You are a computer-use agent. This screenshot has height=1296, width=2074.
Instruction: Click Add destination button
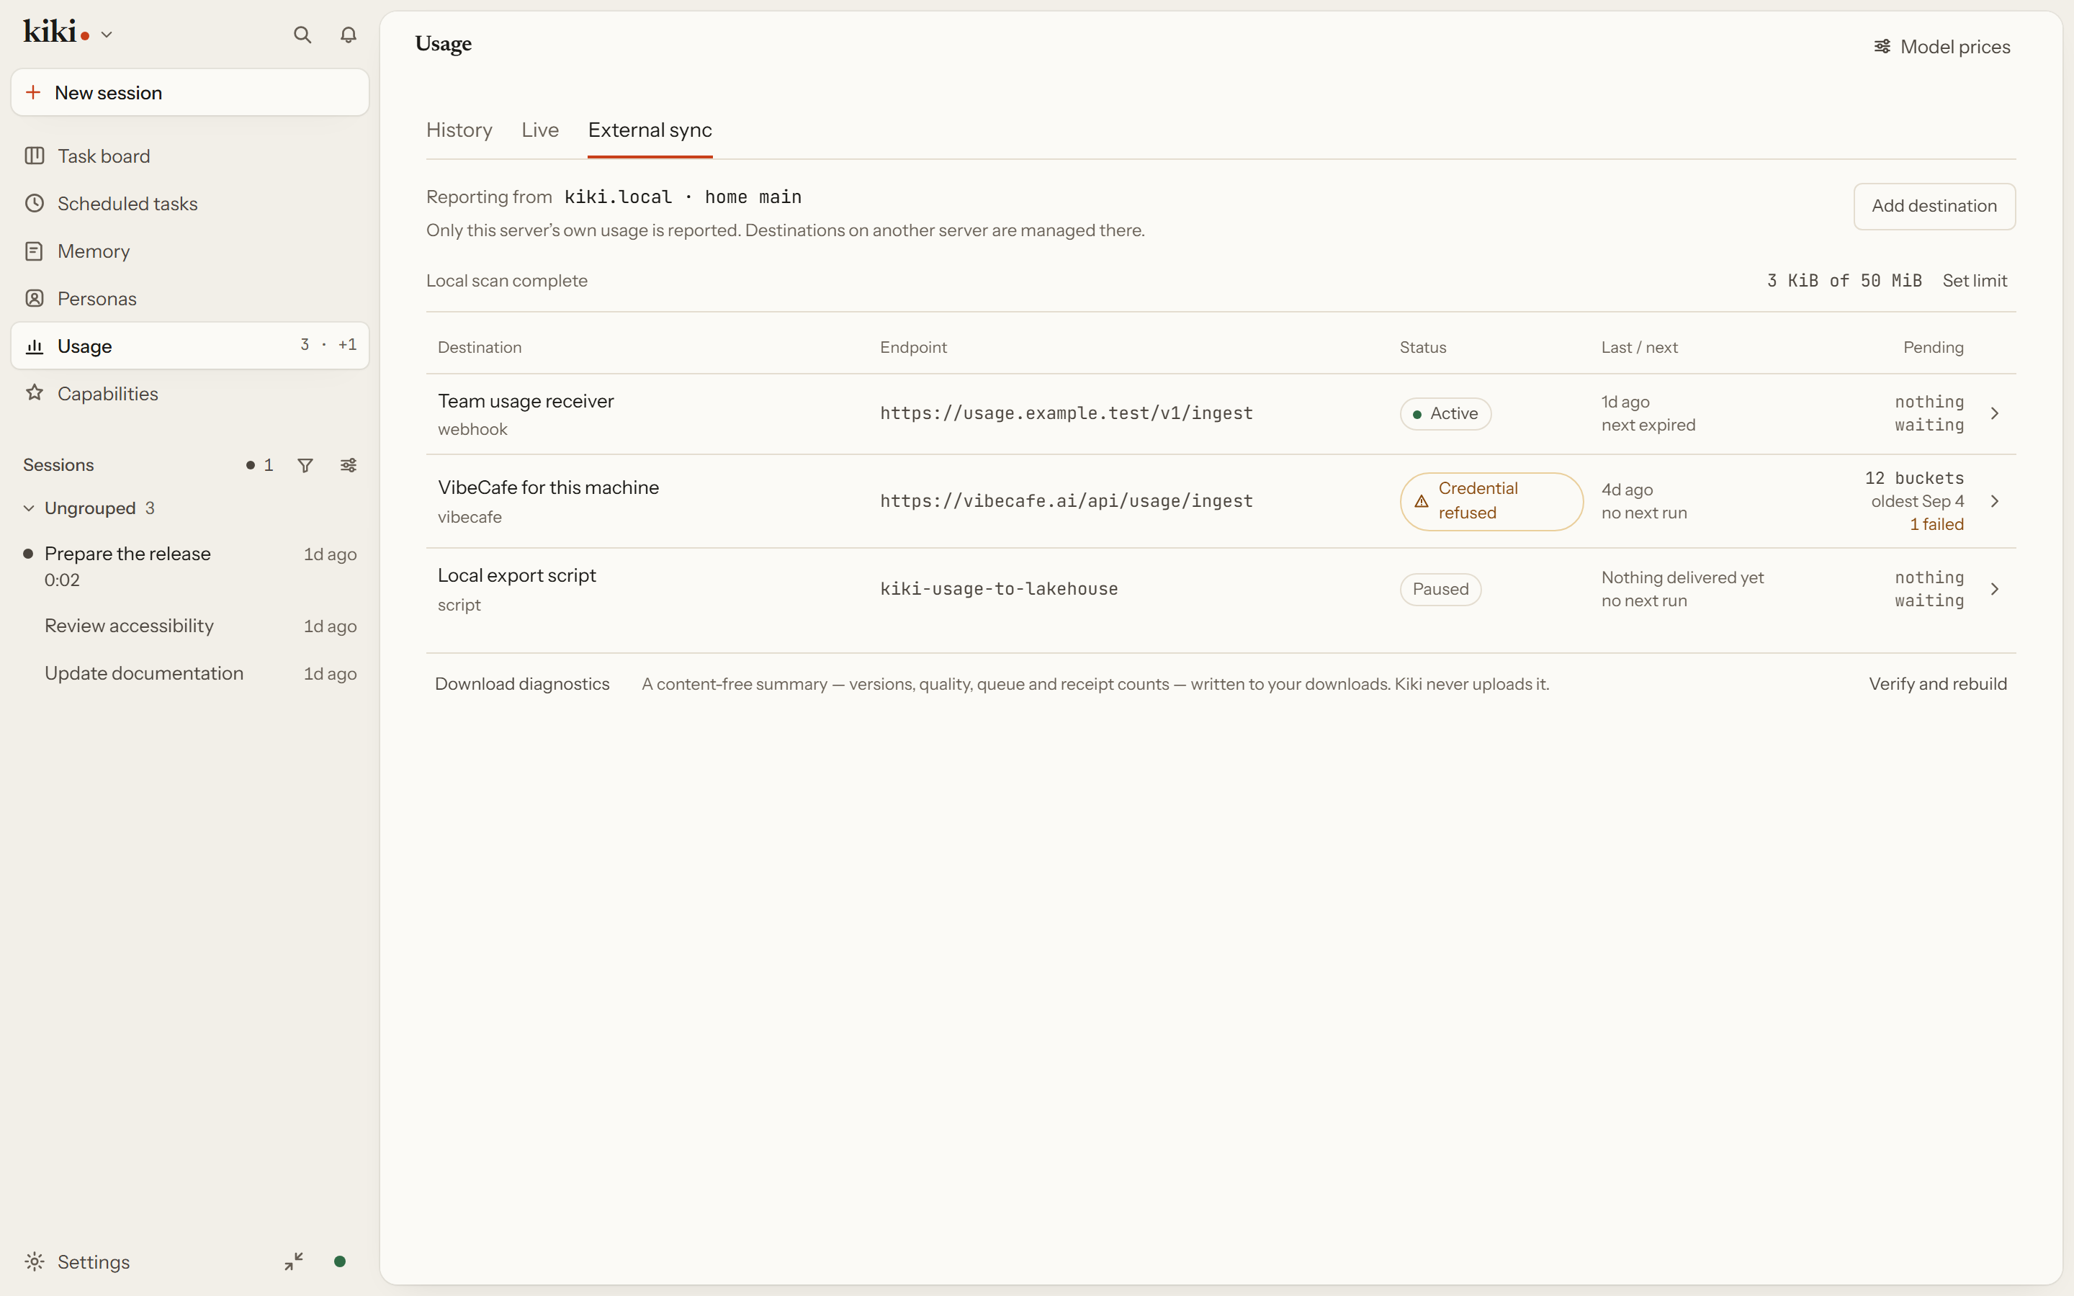point(1934,207)
